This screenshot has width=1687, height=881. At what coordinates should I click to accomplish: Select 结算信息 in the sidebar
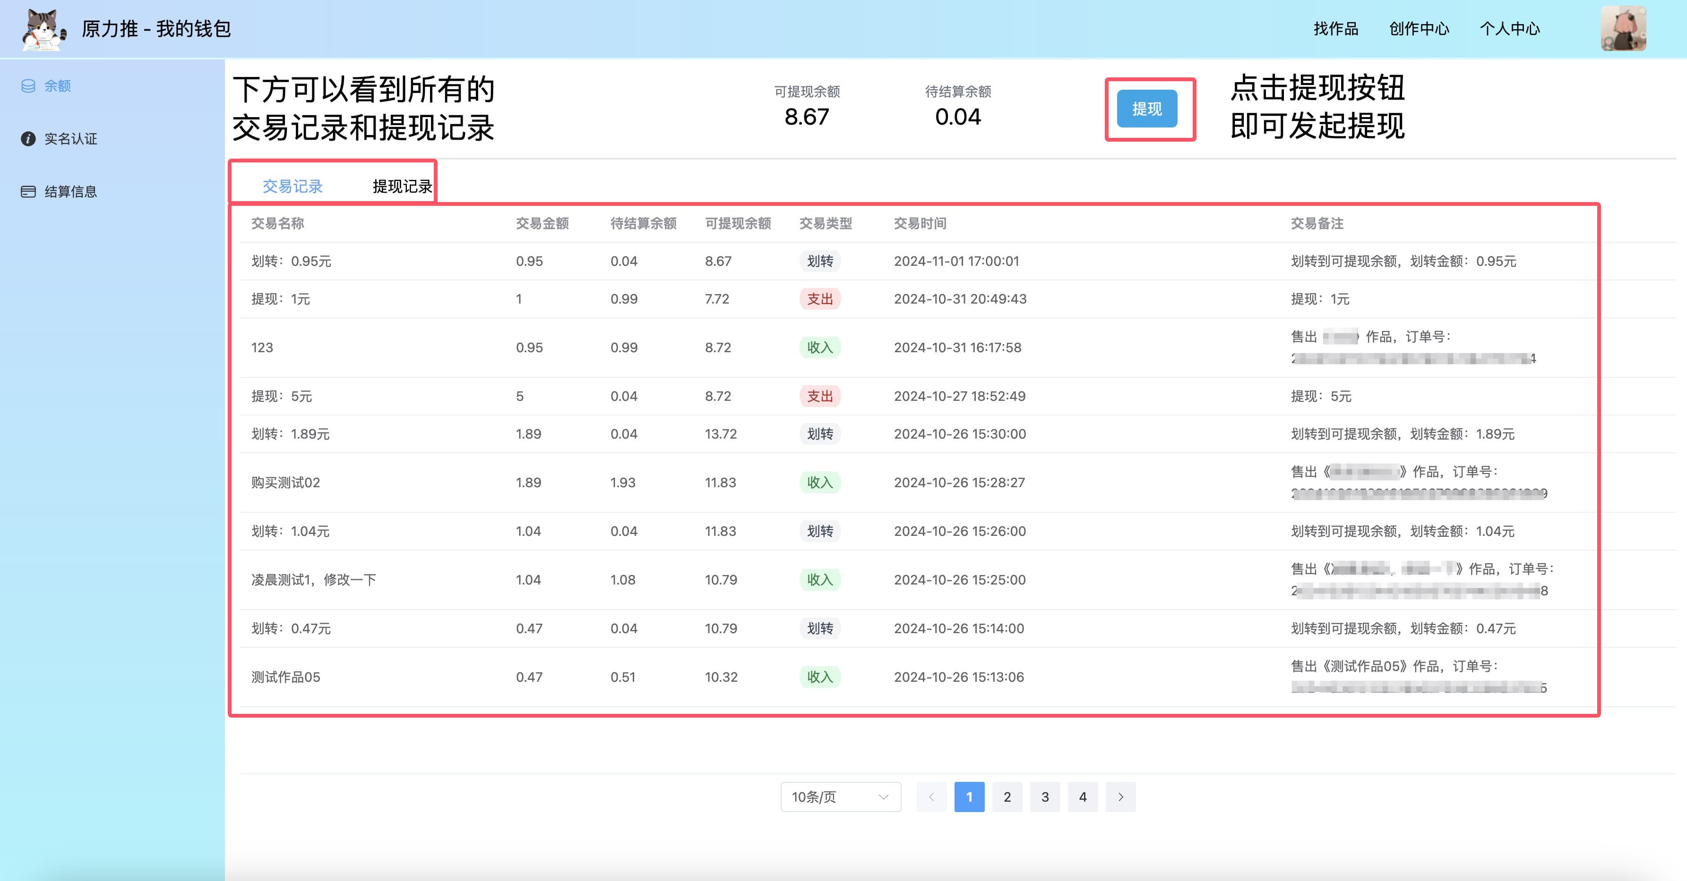point(71,192)
